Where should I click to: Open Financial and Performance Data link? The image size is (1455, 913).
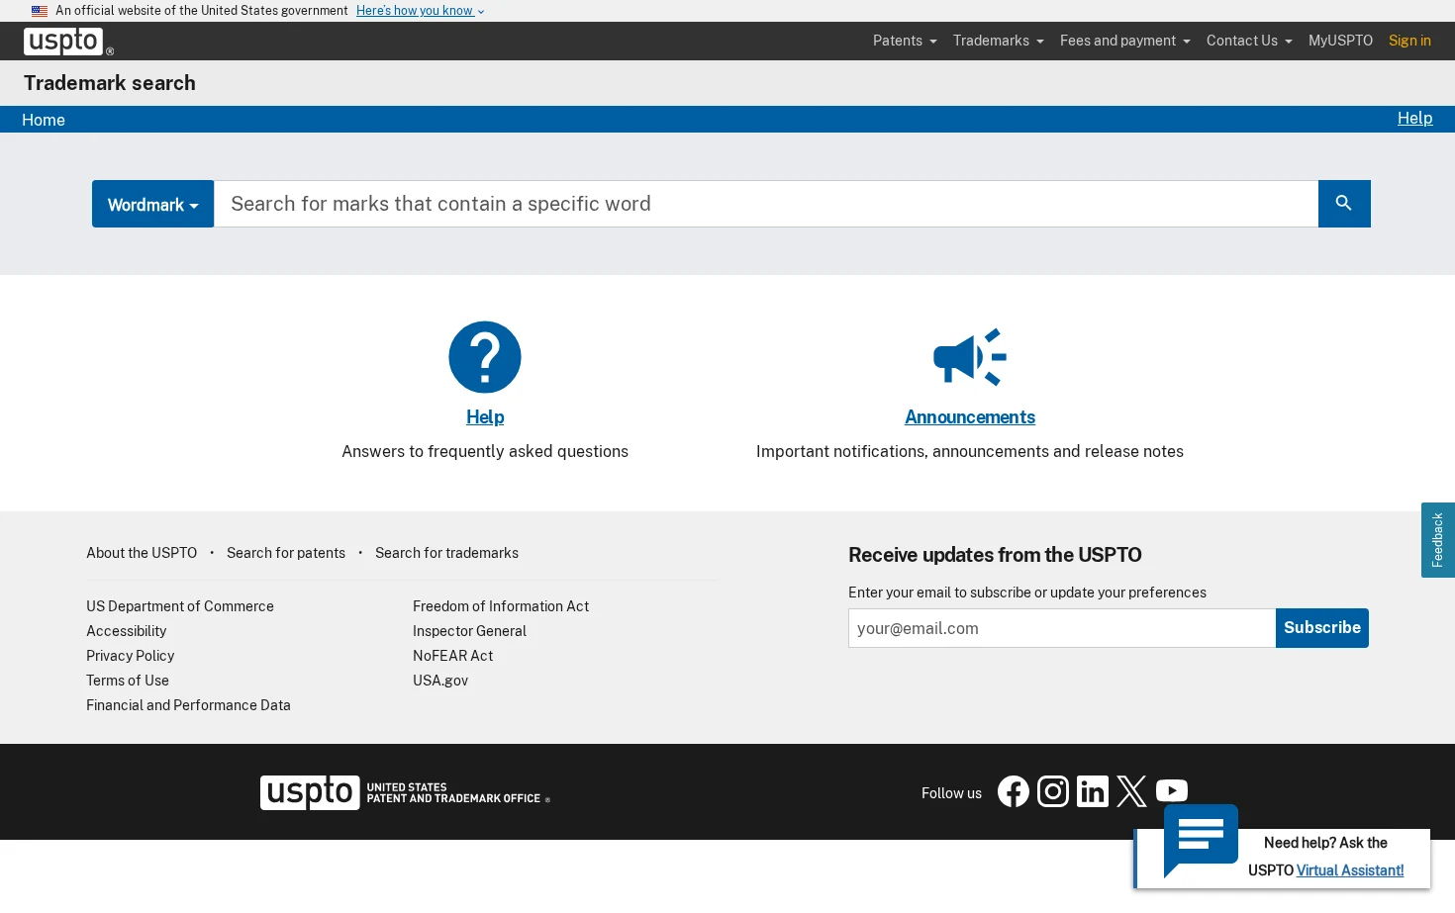[188, 705]
